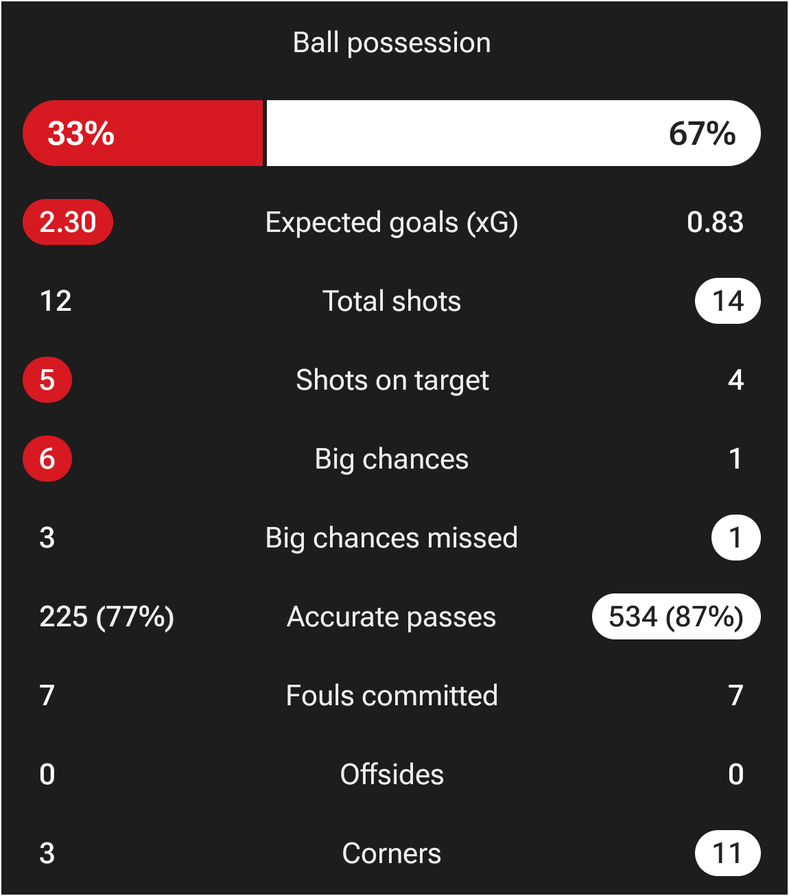Viewport: 789px width, 896px height.
Task: Click the white 11 corners pill
Action: 728,853
